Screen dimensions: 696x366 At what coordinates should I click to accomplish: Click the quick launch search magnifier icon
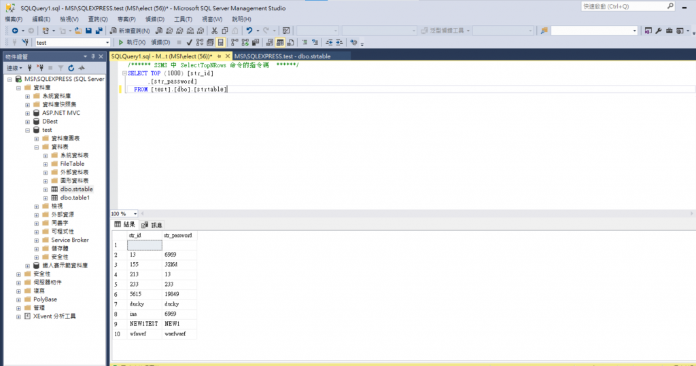pos(670,6)
